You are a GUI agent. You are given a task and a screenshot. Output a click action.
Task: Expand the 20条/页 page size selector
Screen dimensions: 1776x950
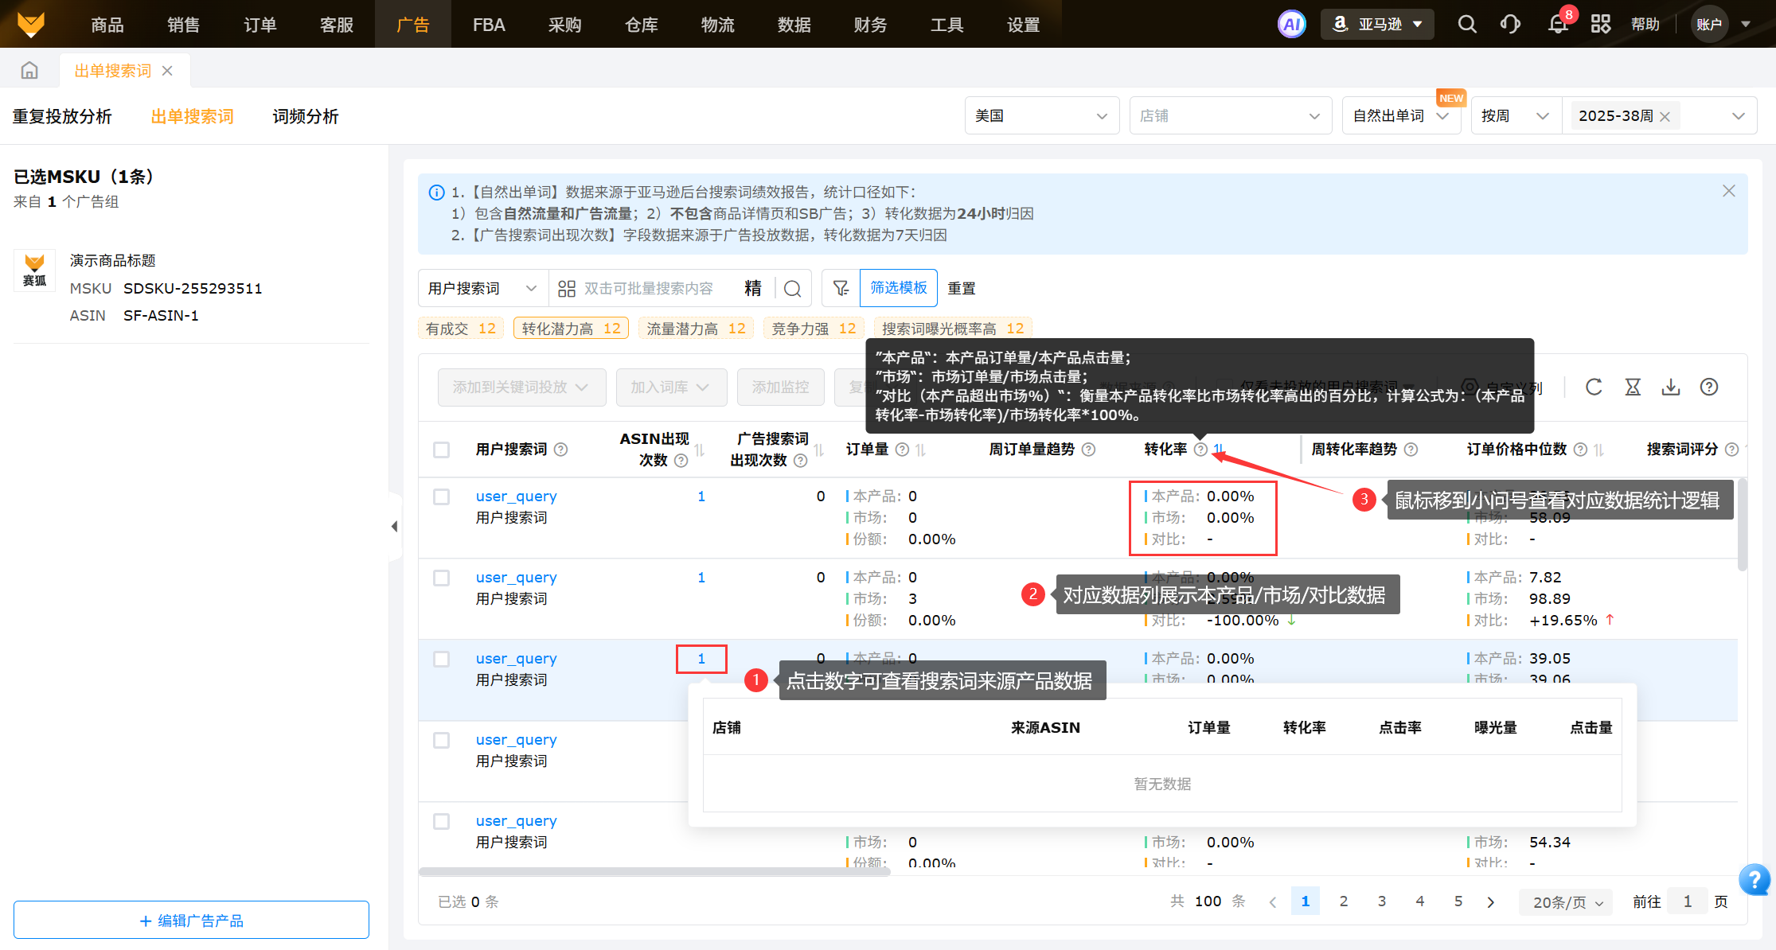1567,902
